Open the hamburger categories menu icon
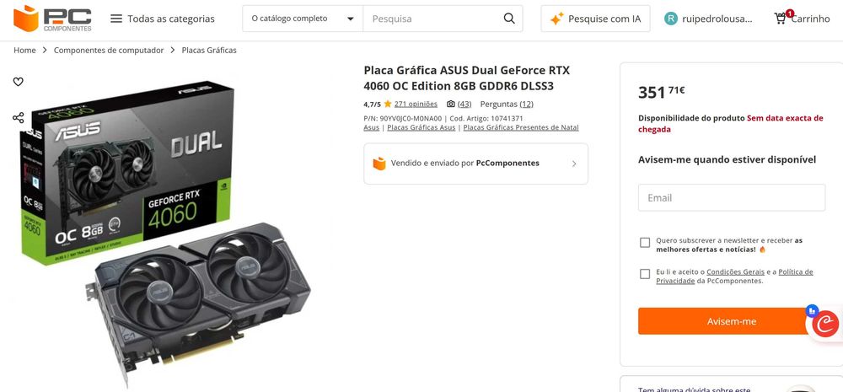Viewport: 843px width, 392px height. point(116,19)
